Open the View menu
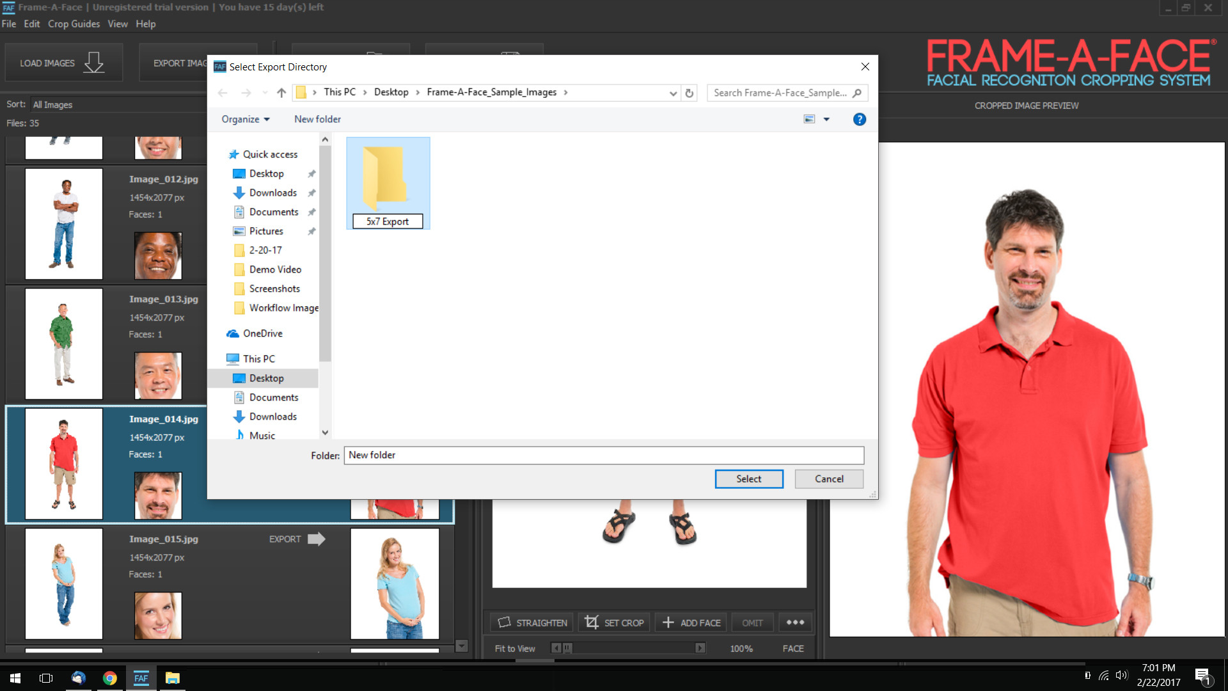Image resolution: width=1228 pixels, height=691 pixels. point(117,24)
